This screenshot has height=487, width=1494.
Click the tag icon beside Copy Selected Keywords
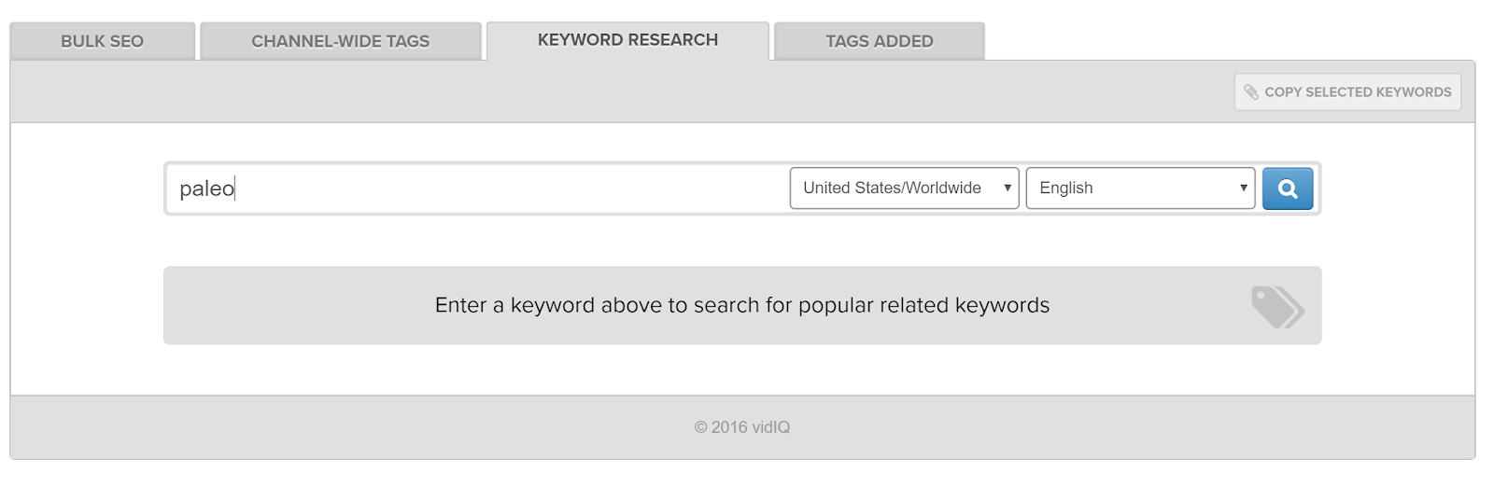click(x=1251, y=92)
